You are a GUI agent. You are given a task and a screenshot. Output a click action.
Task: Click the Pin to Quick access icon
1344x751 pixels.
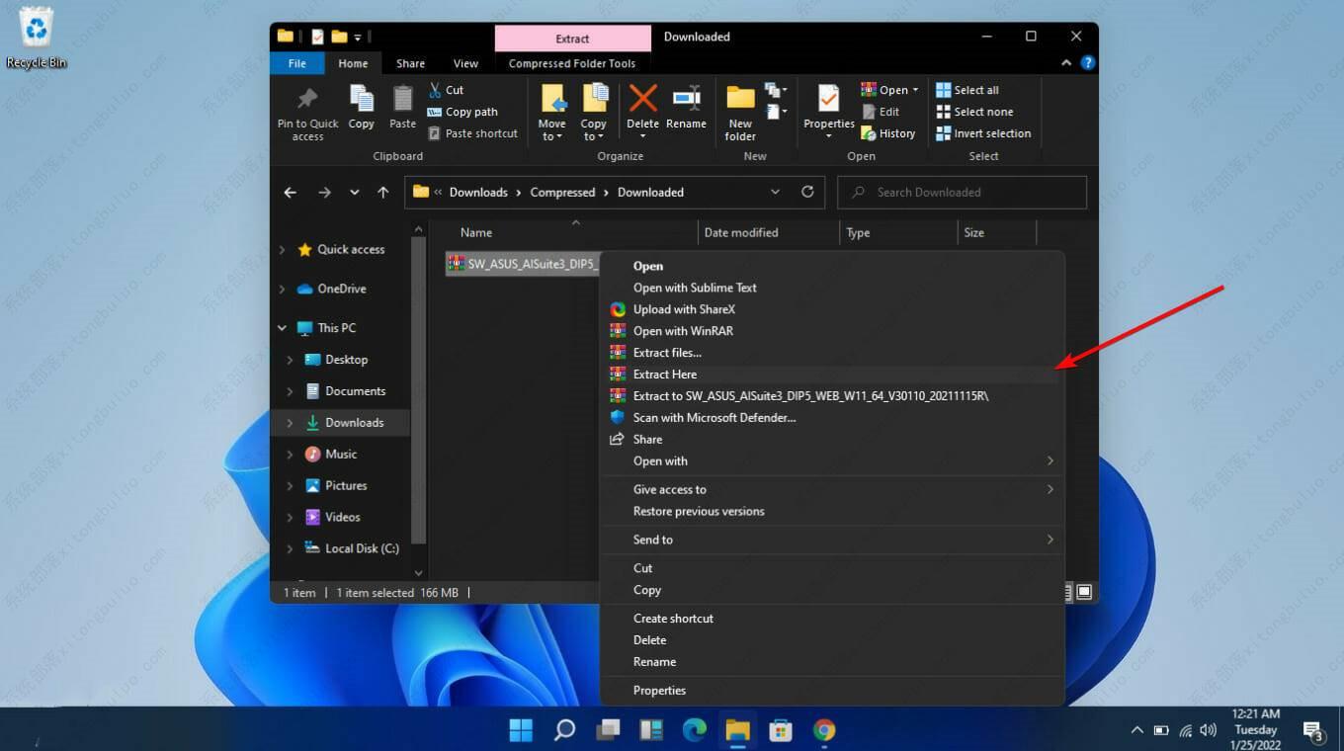coord(307,100)
